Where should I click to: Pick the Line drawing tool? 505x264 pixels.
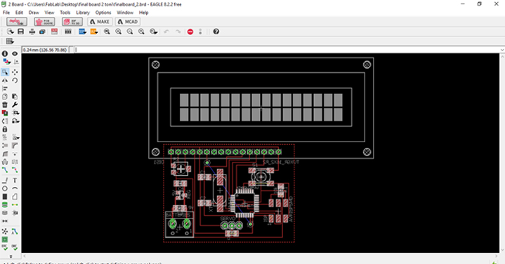point(5,181)
